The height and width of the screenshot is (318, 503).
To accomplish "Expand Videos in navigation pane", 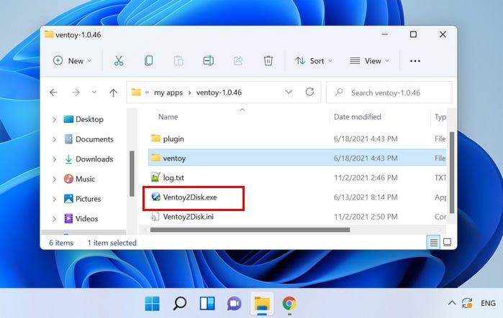I will pyautogui.click(x=54, y=219).
